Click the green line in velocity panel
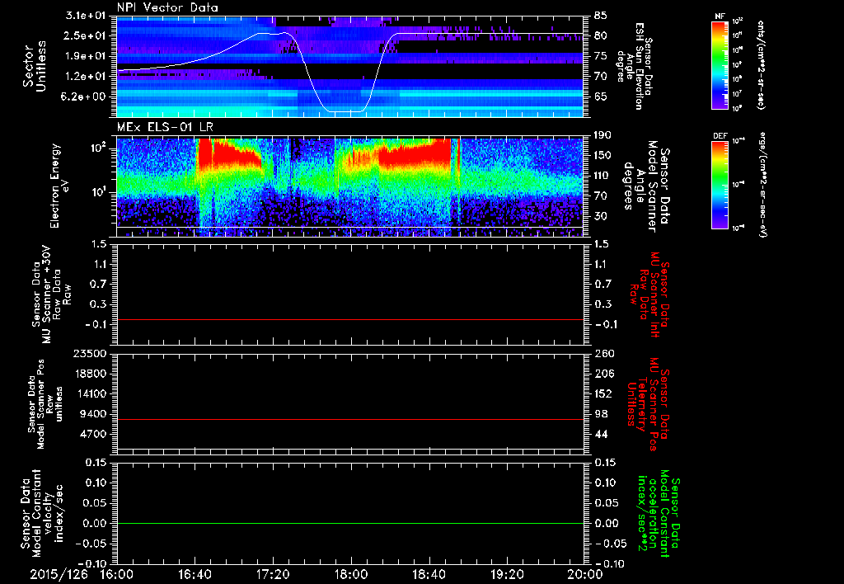This screenshot has height=584, width=844. tap(349, 523)
